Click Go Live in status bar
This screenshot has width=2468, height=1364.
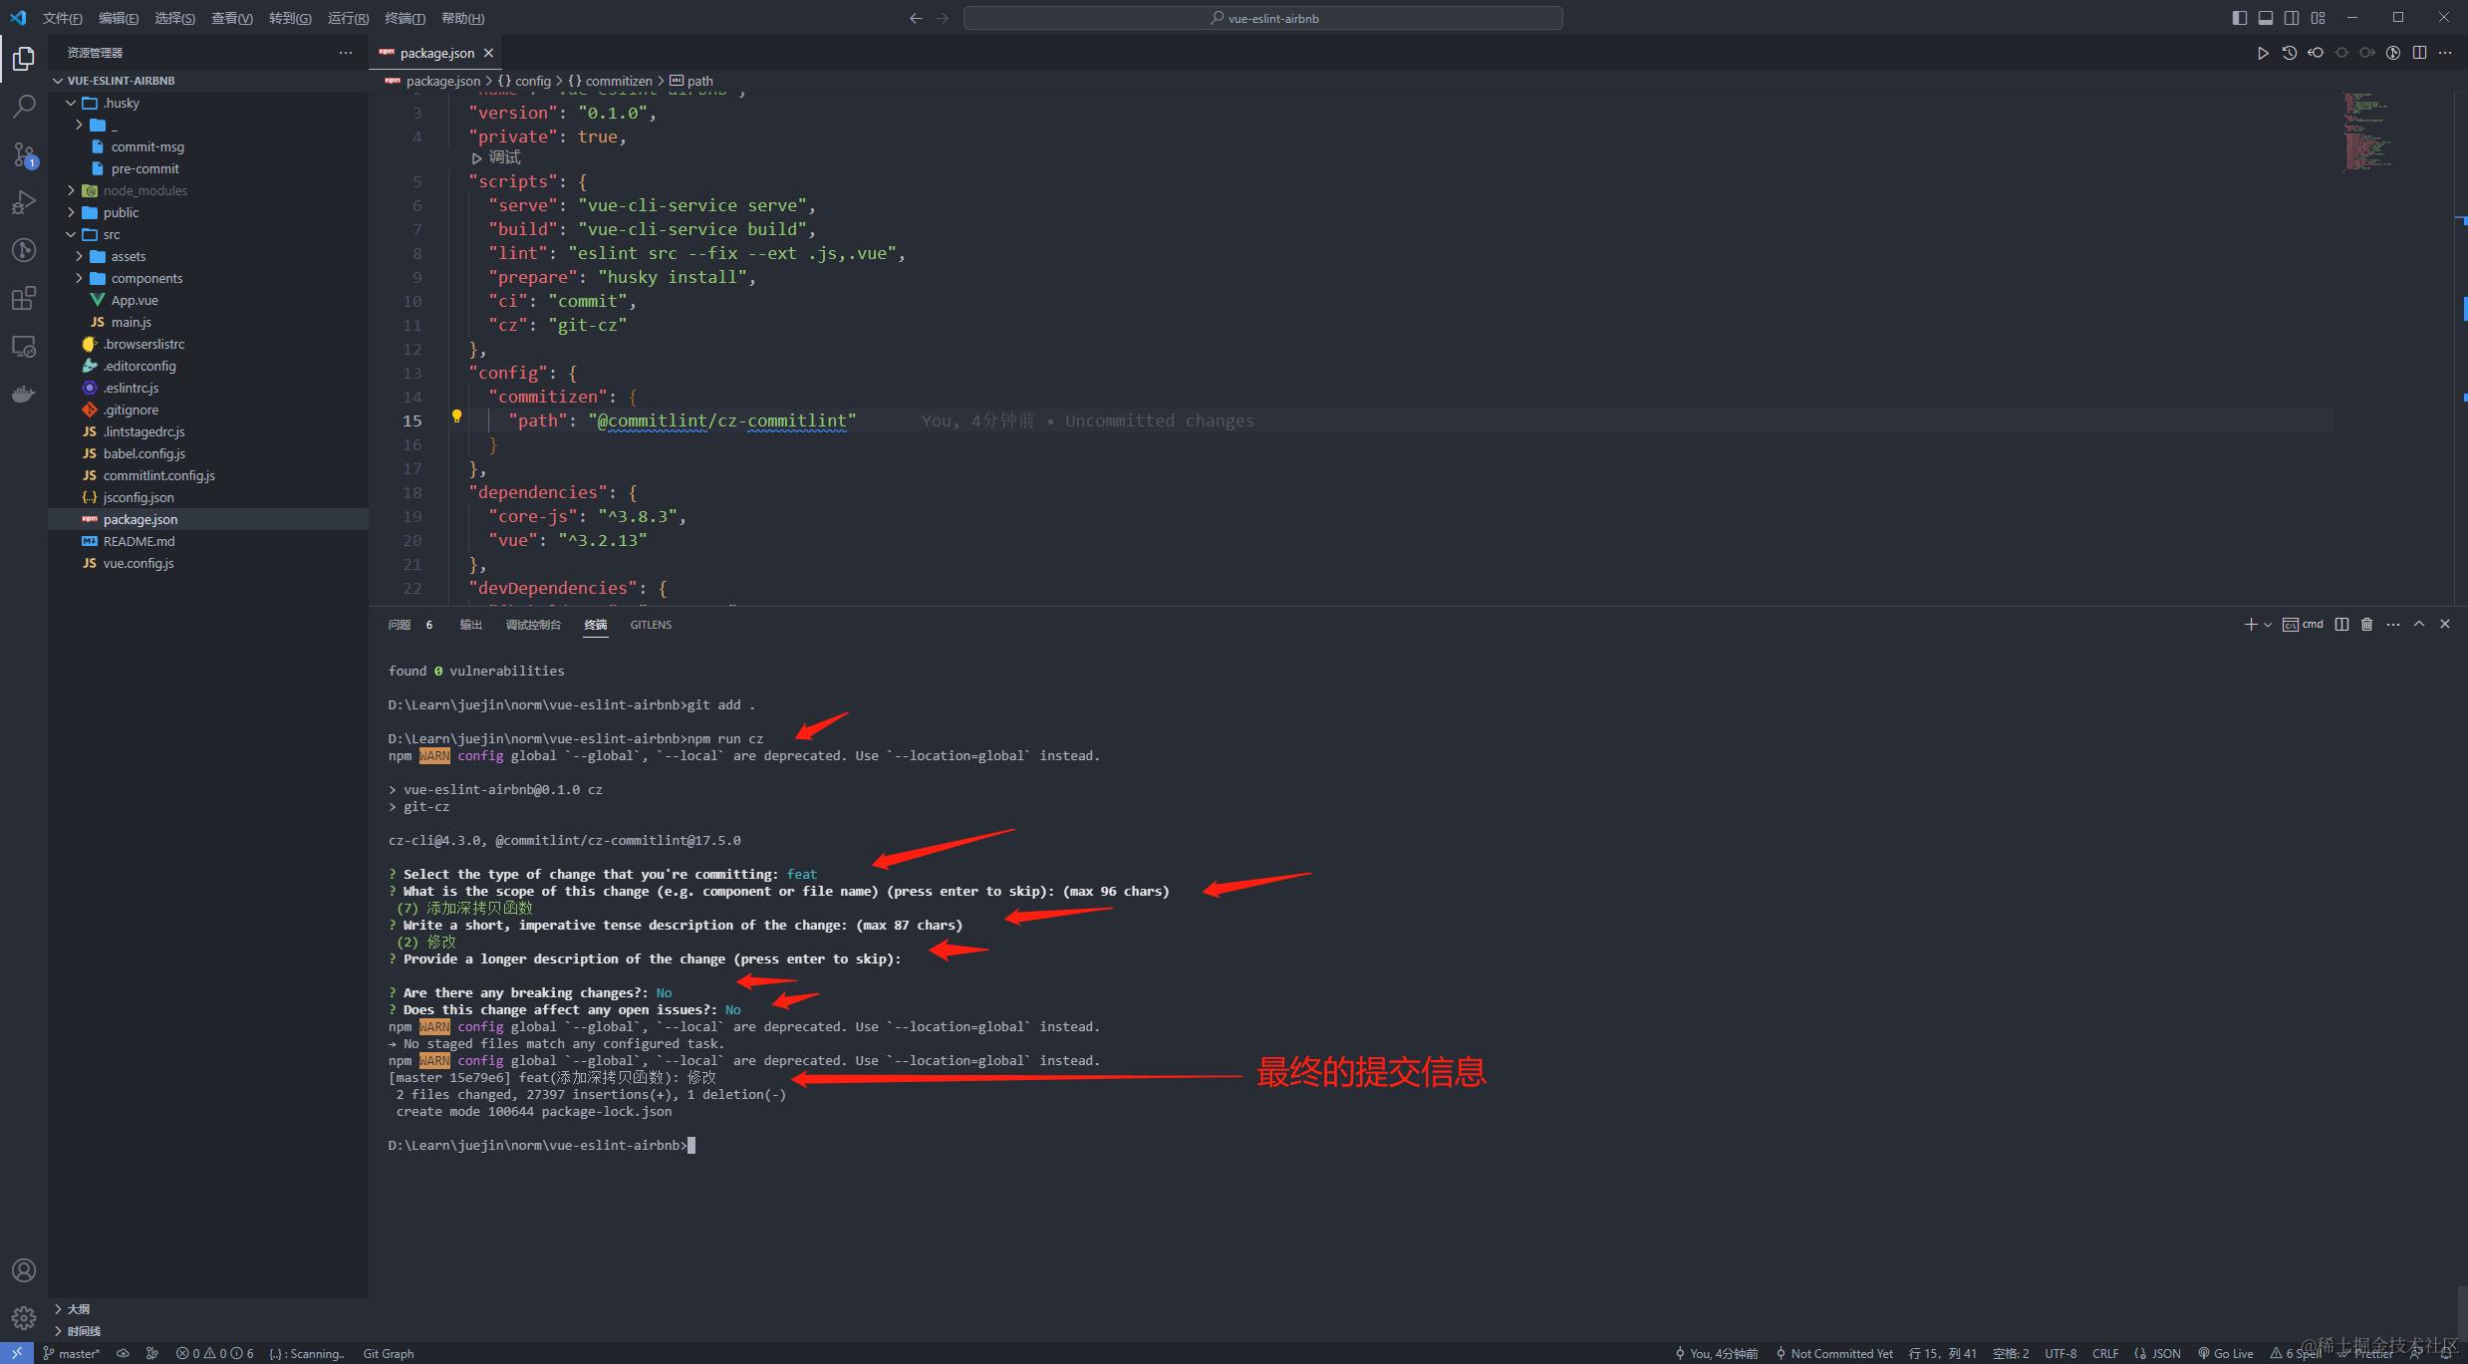tap(2226, 1353)
